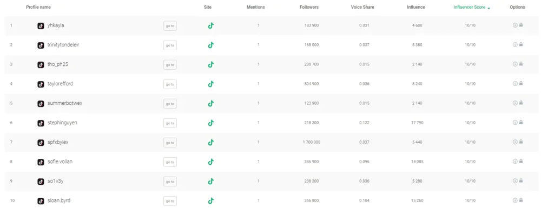Click the green TikTok site icon for taylorefford
The height and width of the screenshot is (208, 541).
(x=211, y=84)
